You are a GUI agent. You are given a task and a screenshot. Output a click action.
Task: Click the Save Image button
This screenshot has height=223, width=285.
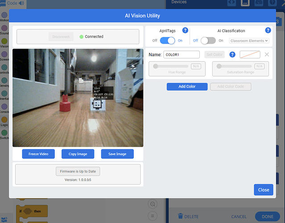117,154
